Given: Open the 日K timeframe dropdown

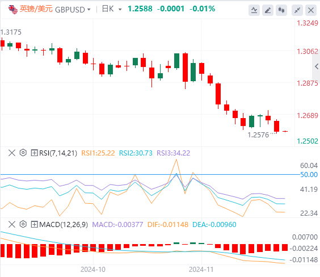Looking at the screenshot, I should (x=112, y=9).
